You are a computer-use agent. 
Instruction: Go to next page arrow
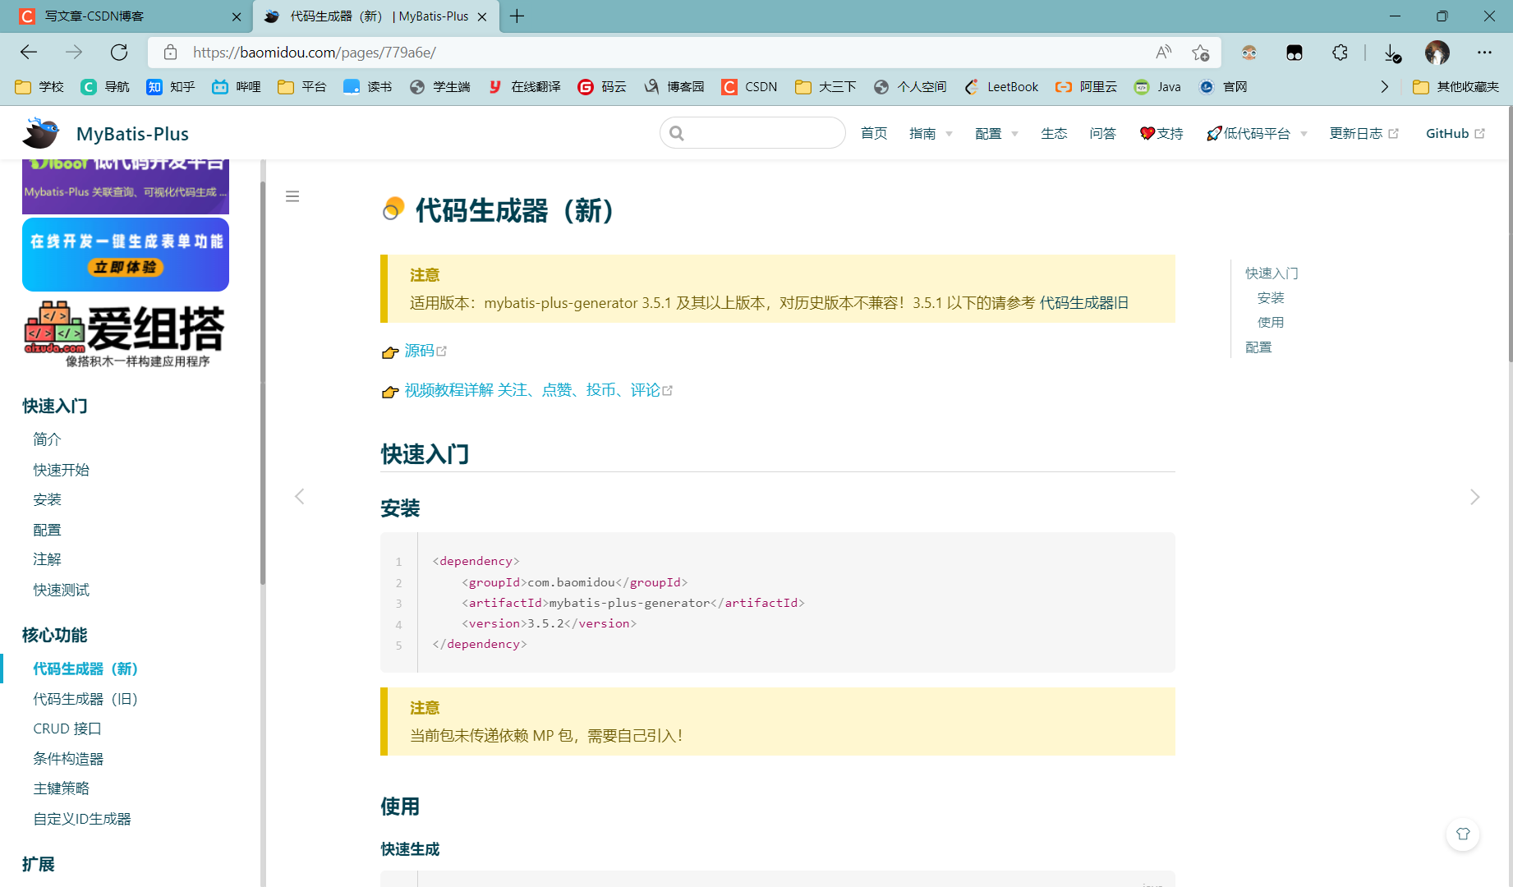(x=1475, y=496)
